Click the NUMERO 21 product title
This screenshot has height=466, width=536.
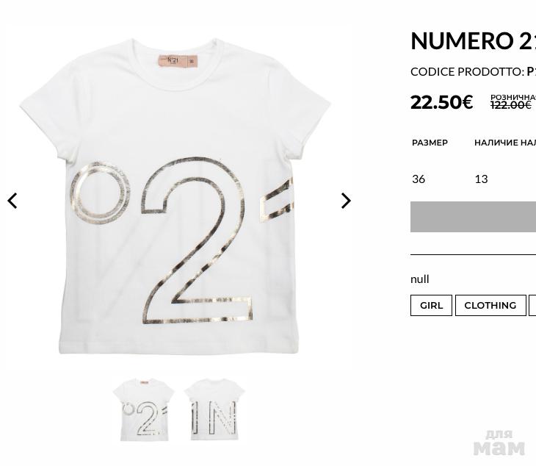pos(473,40)
